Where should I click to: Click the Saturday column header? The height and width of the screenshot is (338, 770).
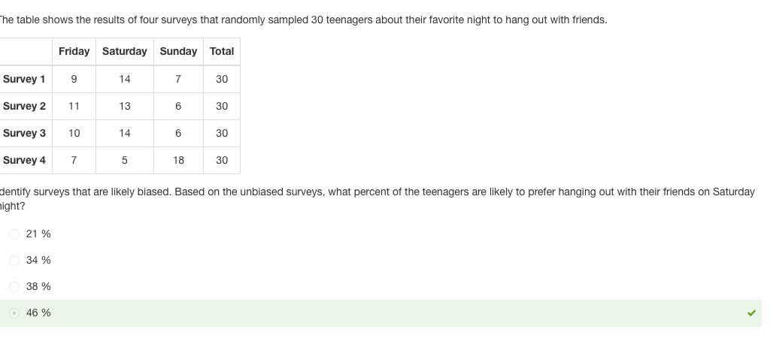[124, 51]
